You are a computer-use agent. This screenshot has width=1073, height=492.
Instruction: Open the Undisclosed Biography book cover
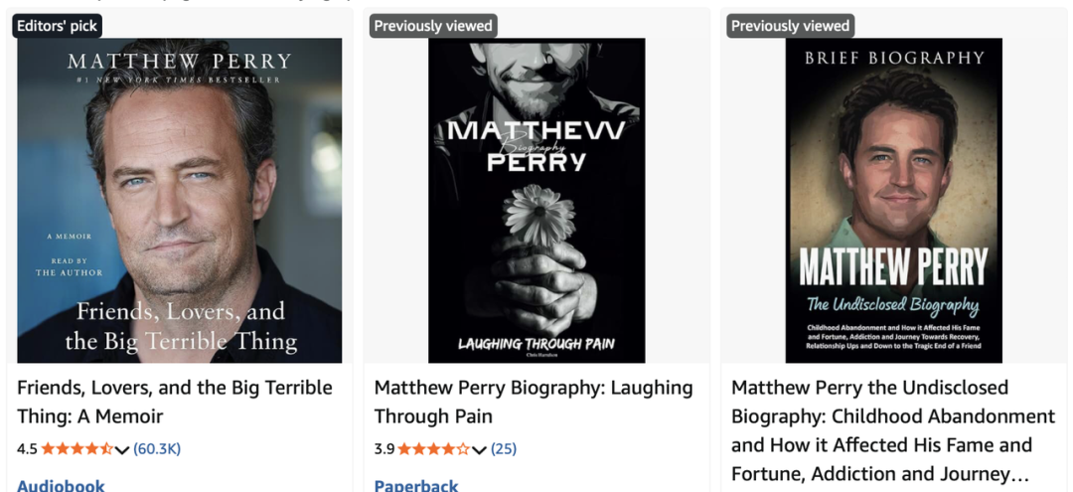click(893, 201)
